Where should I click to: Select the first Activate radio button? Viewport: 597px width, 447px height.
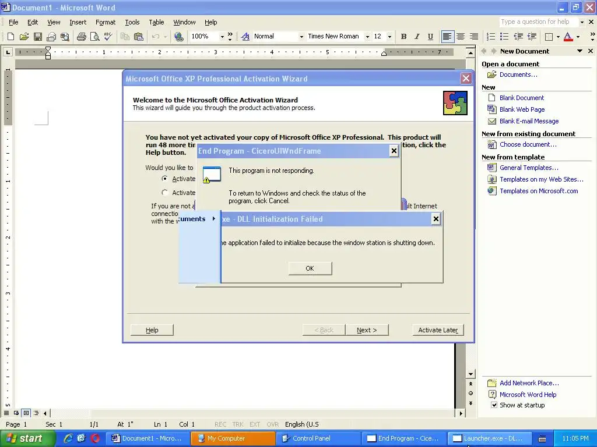(164, 178)
